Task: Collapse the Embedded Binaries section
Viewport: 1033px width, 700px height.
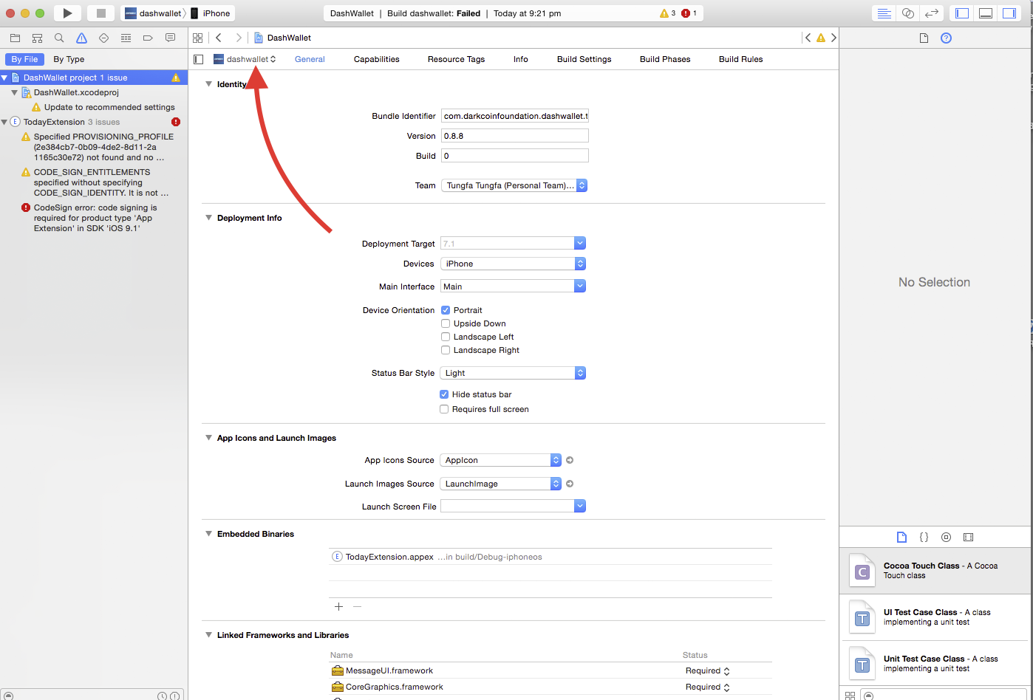Action: point(209,534)
